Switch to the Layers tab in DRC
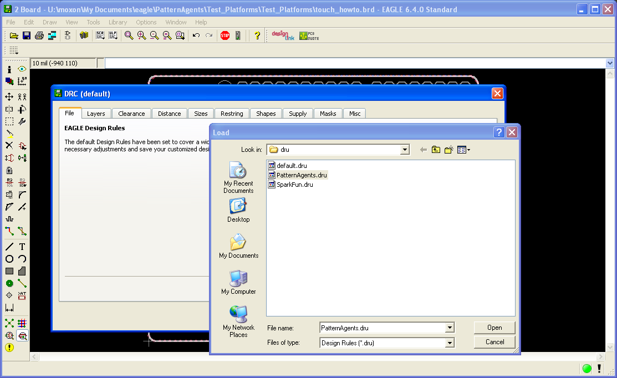Screen dimensions: 617x378 coord(96,114)
